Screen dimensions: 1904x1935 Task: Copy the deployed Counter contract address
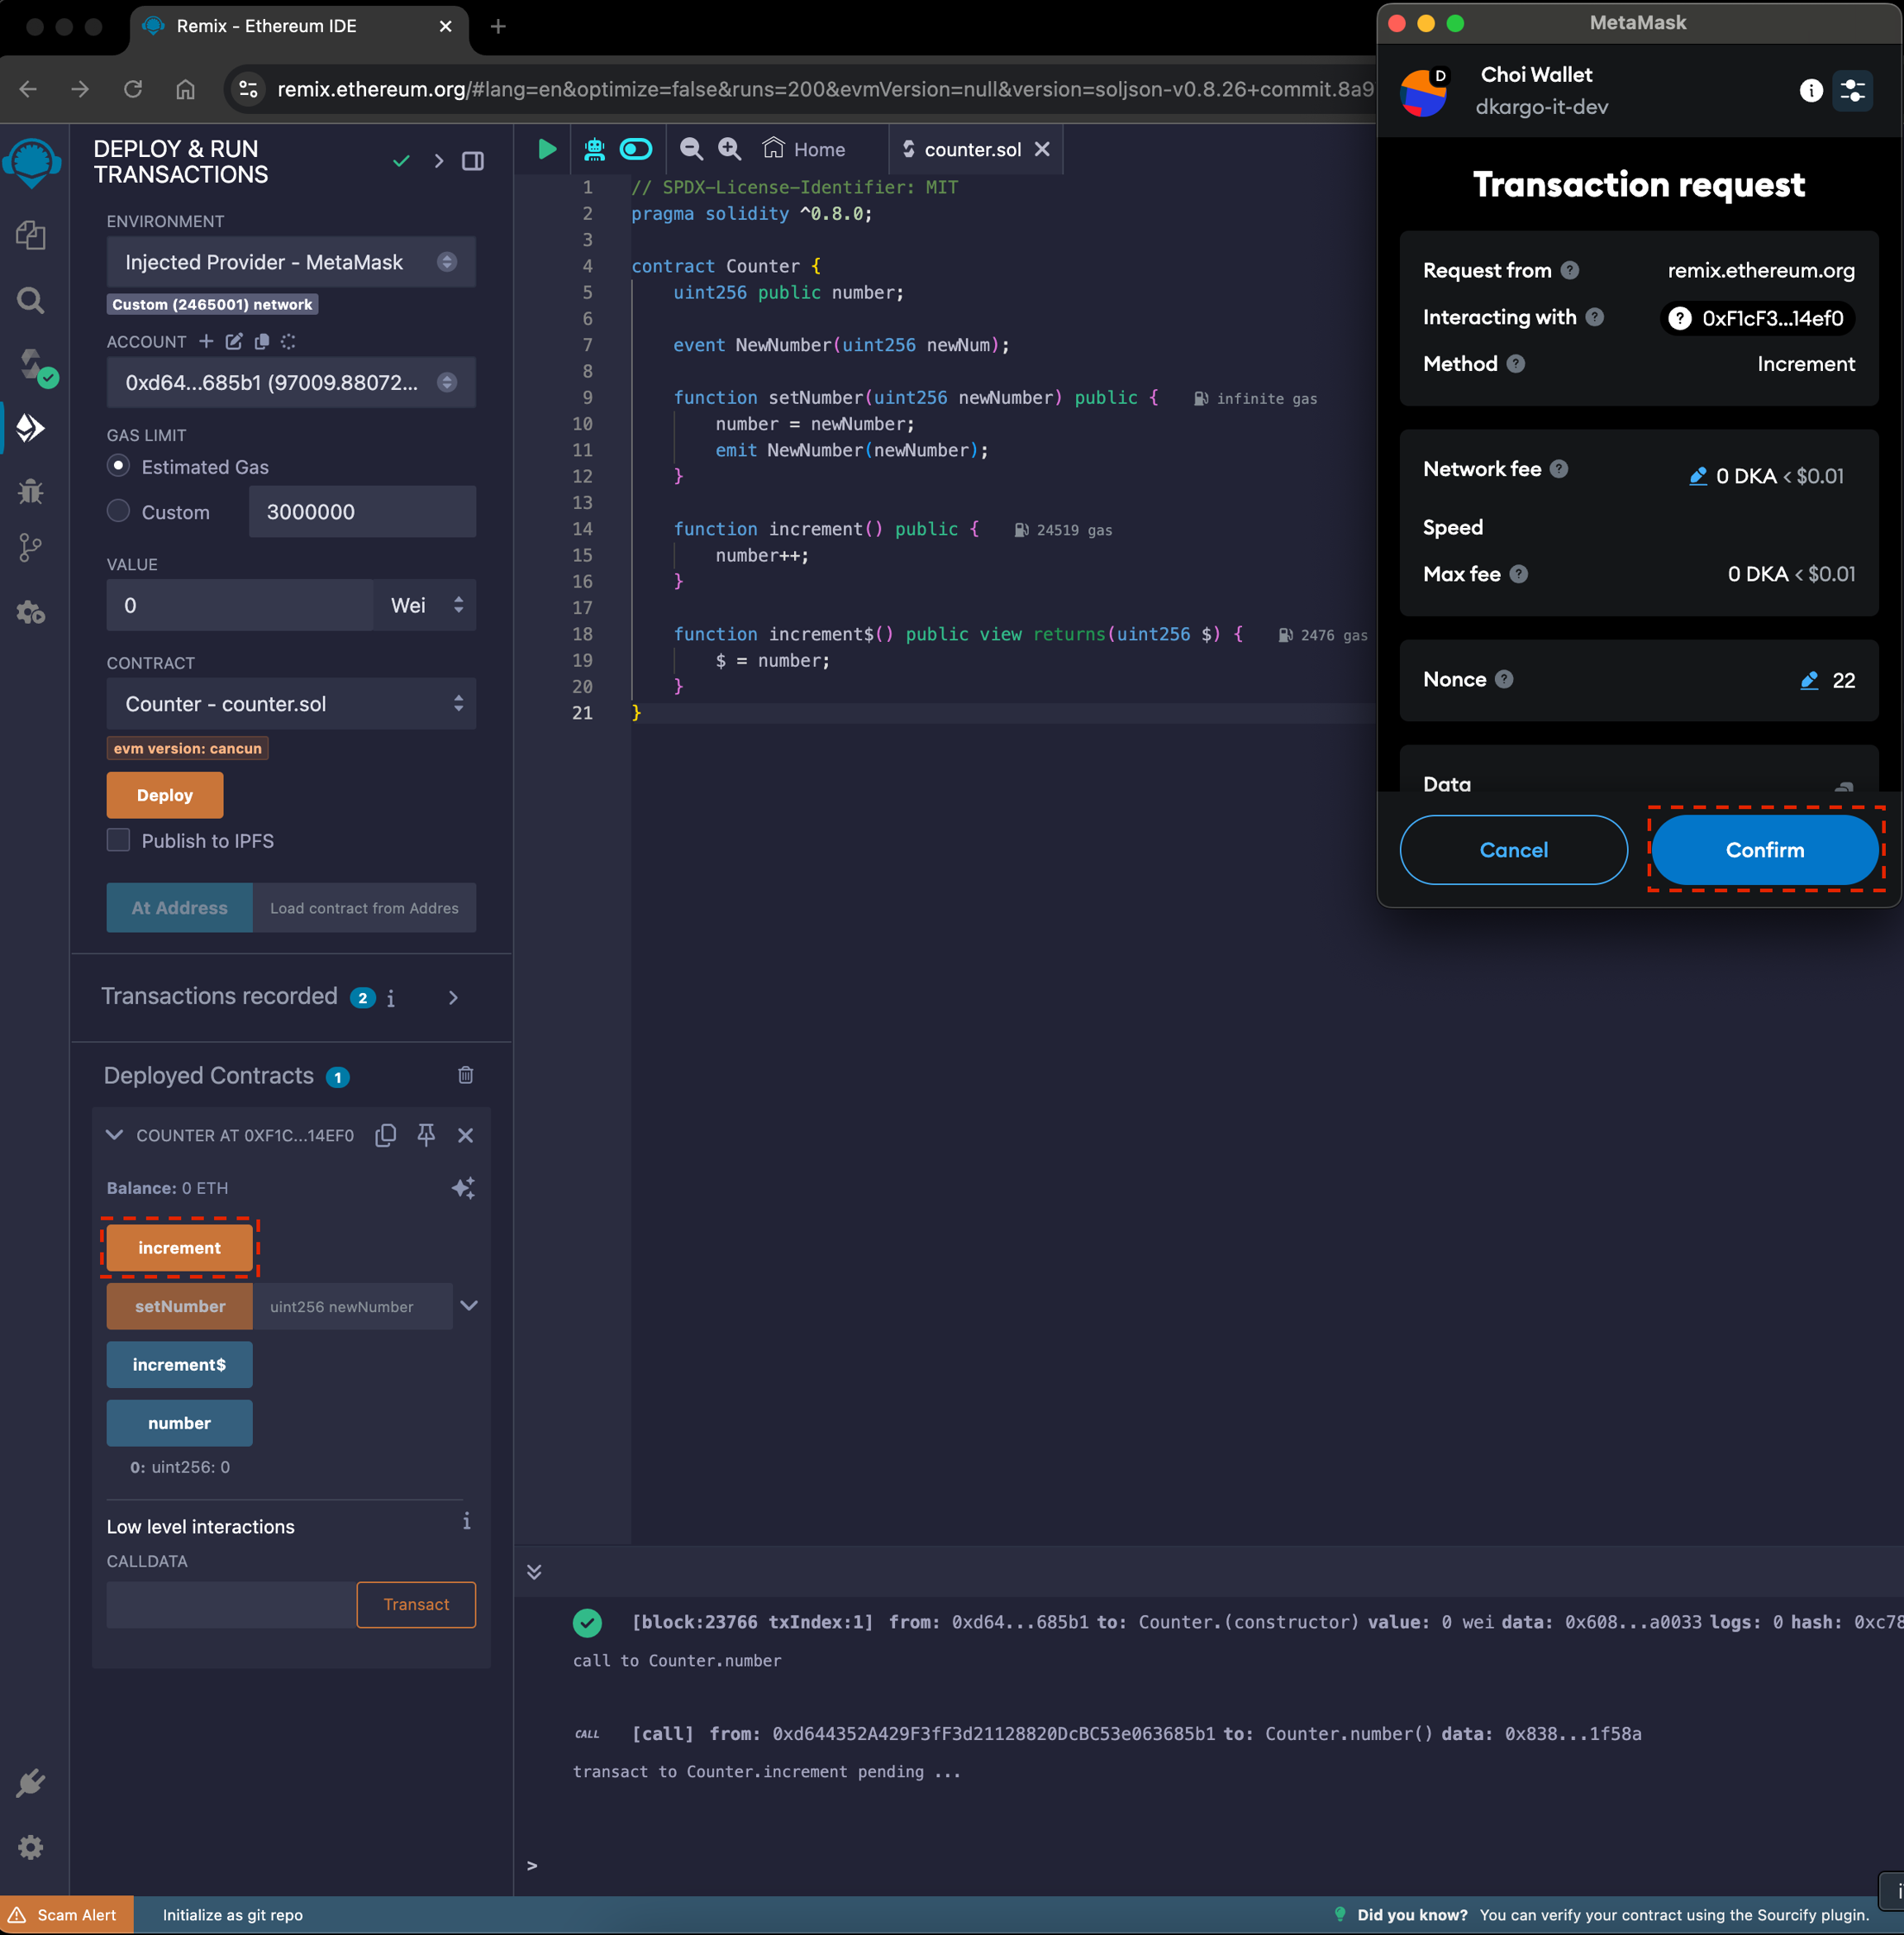(385, 1135)
